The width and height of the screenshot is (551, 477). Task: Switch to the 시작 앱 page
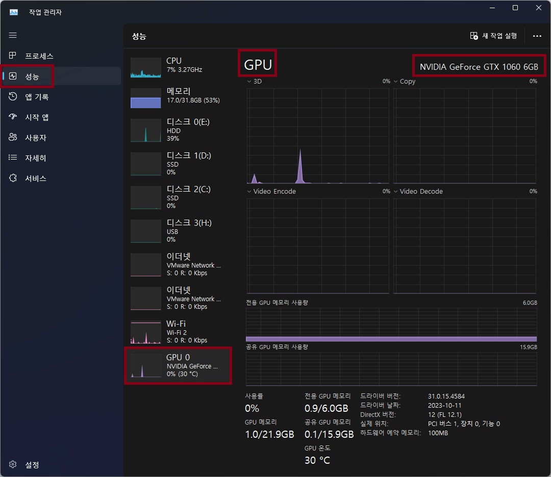click(61, 117)
